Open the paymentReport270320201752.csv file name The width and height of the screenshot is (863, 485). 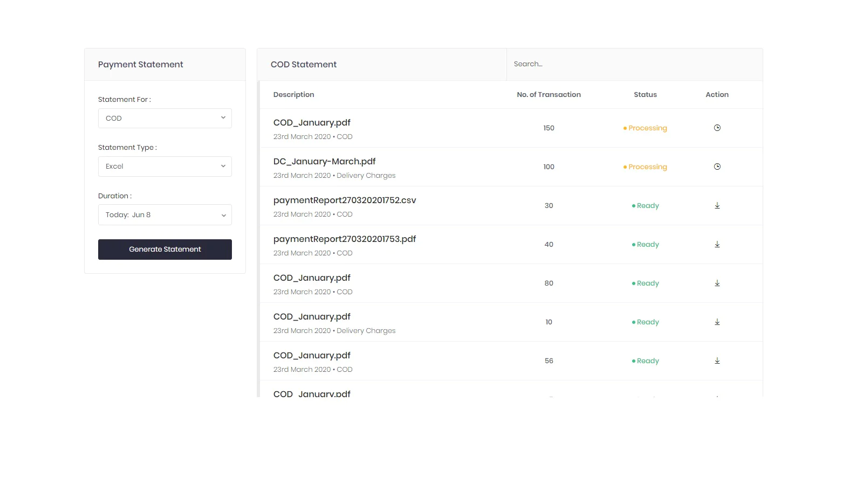pos(345,200)
